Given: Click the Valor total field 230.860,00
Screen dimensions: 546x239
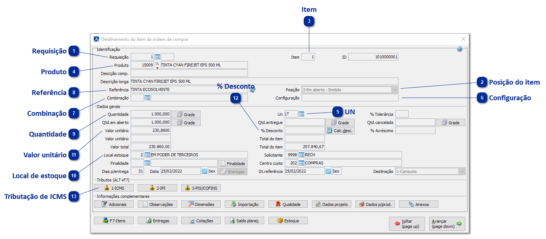Looking at the screenshot, I should [x=151, y=147].
